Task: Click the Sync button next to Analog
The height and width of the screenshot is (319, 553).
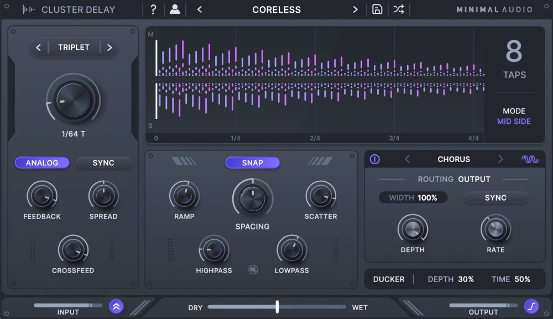Action: [x=103, y=163]
